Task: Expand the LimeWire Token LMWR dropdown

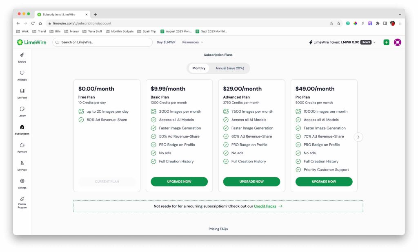Action: tap(375, 42)
